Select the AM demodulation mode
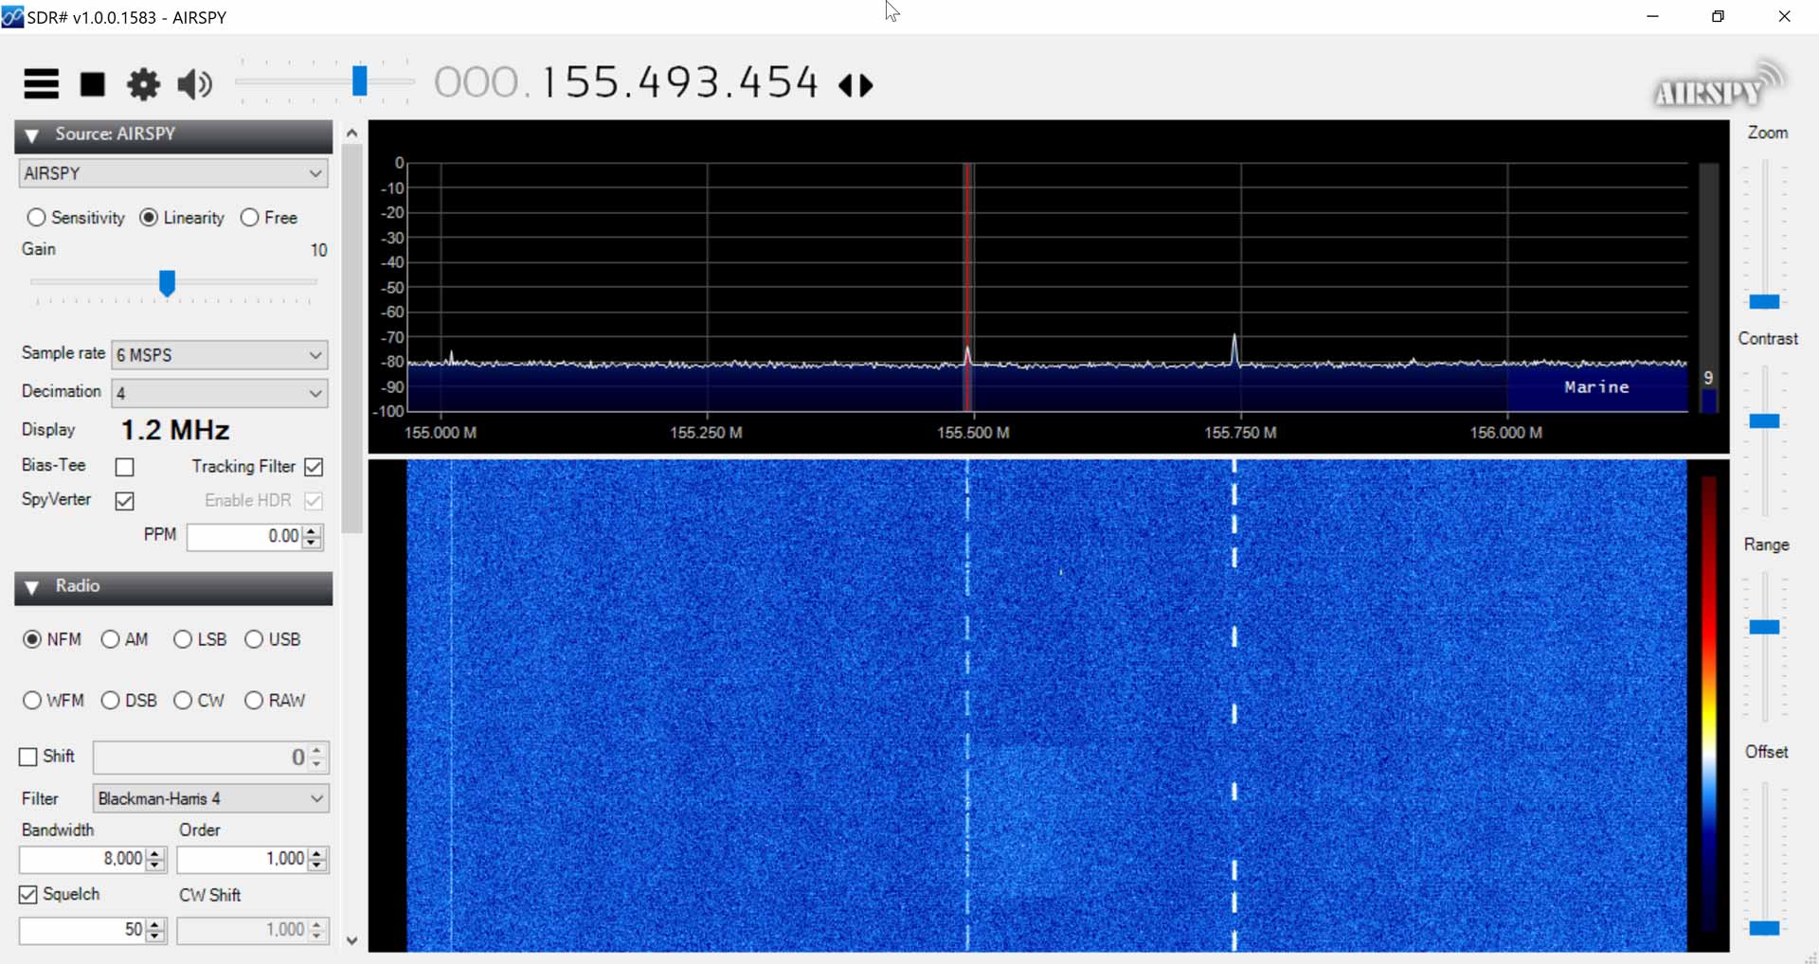The width and height of the screenshot is (1819, 964). [111, 639]
